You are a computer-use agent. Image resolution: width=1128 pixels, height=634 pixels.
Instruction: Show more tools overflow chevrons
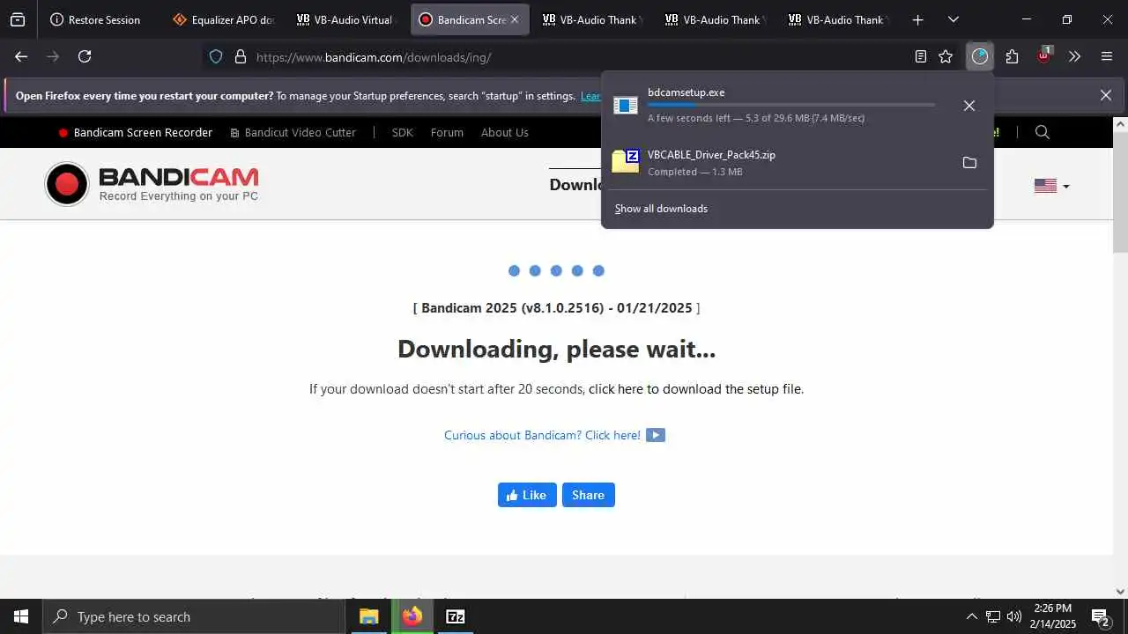coord(1074,56)
